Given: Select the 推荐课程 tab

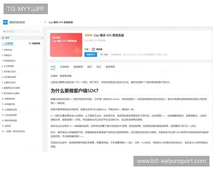Looking at the screenshot, I should (110, 67).
